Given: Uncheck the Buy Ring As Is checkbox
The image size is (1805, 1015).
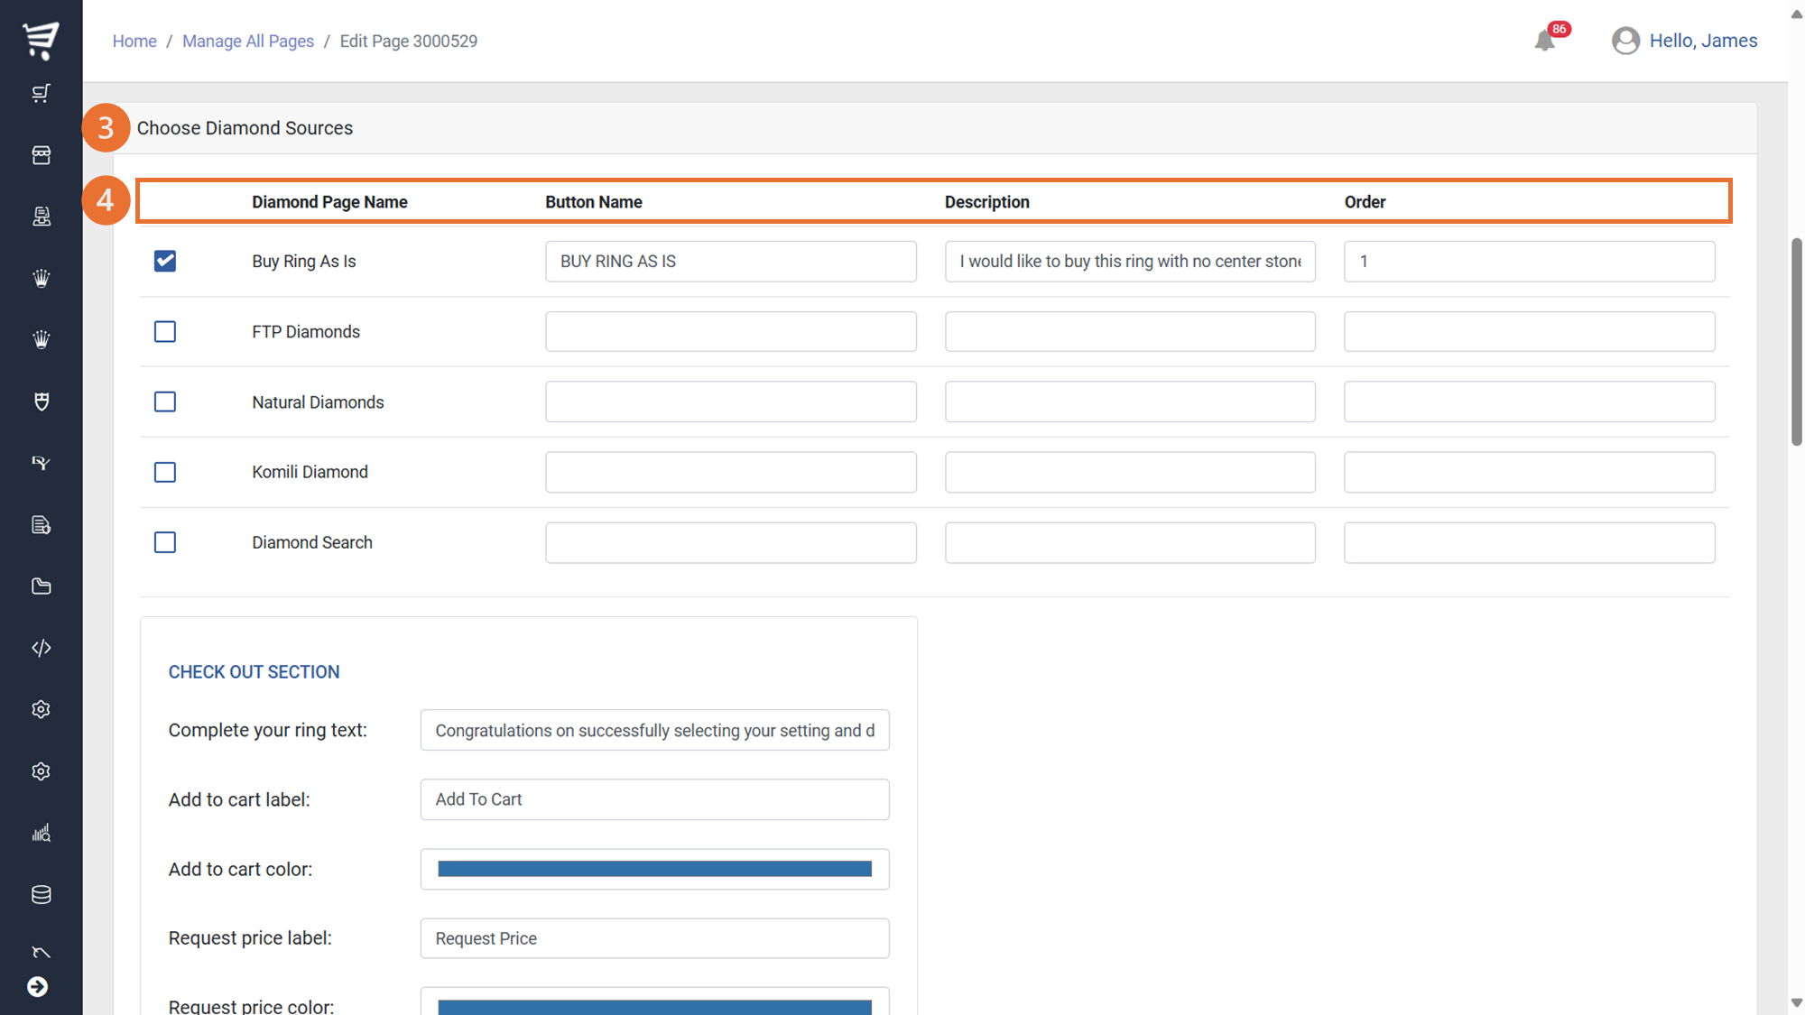Looking at the screenshot, I should 165,261.
